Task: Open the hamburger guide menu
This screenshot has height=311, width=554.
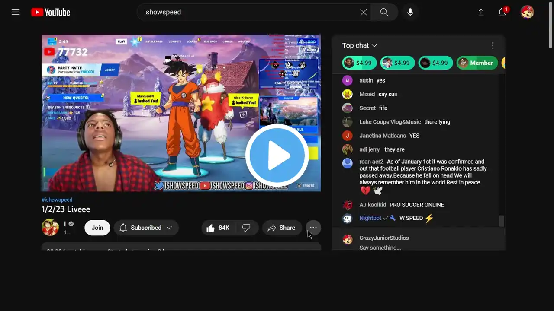Action: coord(16,12)
